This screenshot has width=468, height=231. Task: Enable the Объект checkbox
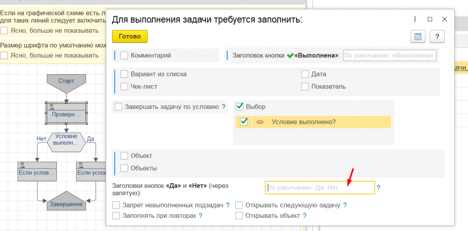(x=124, y=156)
